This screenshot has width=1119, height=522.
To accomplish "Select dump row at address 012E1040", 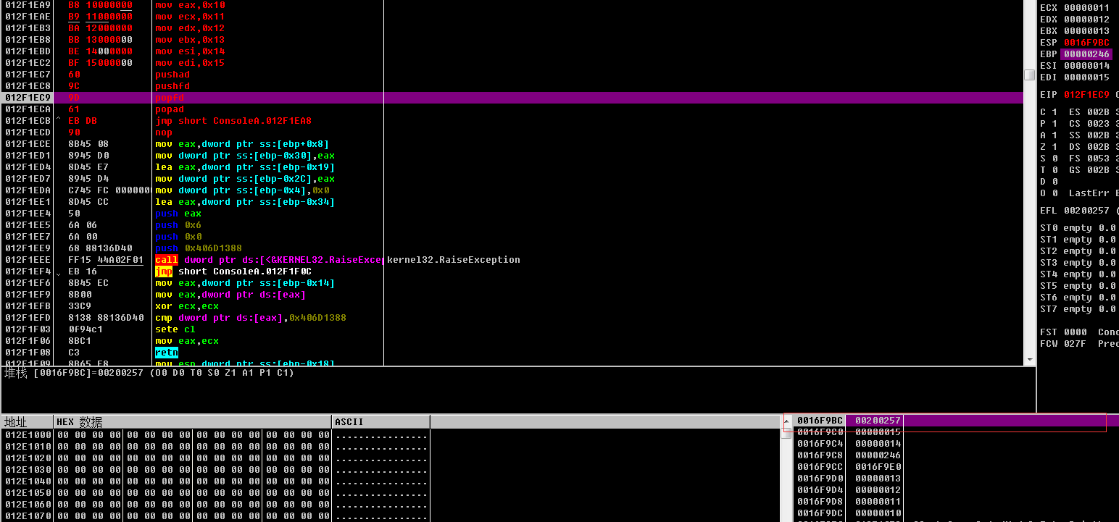I will pos(215,481).
